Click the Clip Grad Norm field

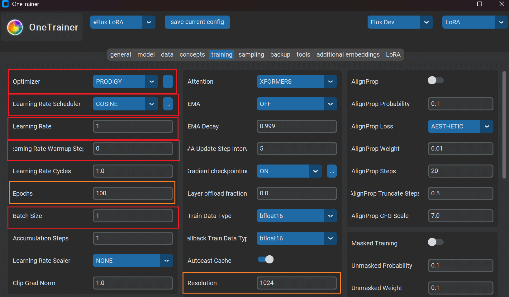click(133, 283)
